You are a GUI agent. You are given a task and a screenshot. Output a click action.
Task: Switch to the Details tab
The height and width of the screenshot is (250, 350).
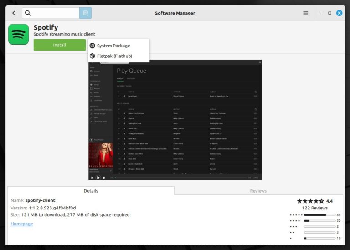click(x=91, y=191)
